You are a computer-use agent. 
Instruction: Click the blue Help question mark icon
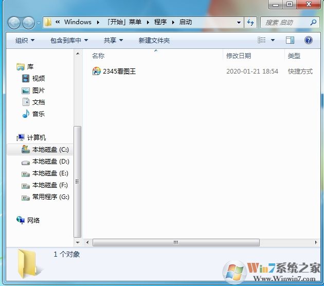[x=308, y=40]
